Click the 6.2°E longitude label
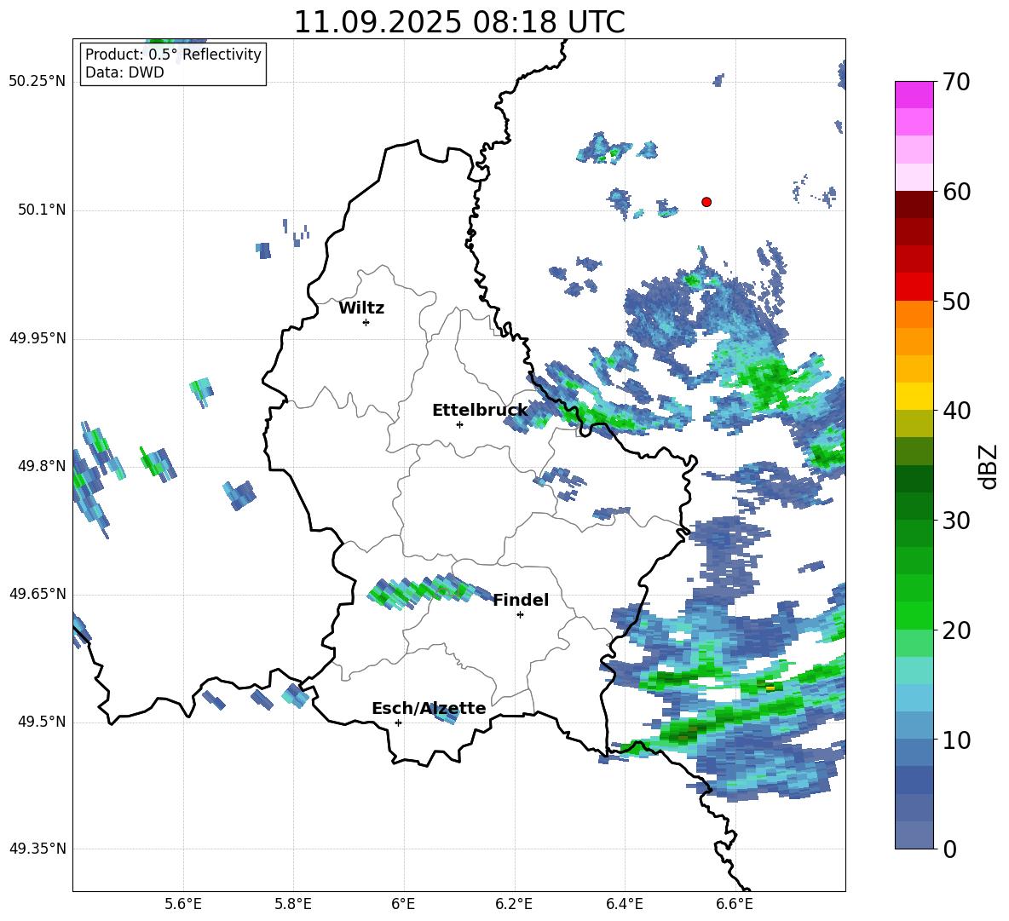 click(514, 905)
